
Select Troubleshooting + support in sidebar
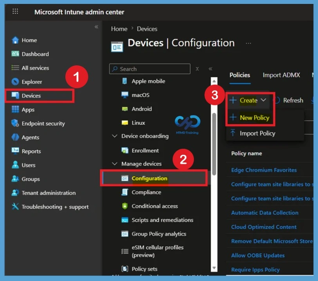(x=55, y=207)
